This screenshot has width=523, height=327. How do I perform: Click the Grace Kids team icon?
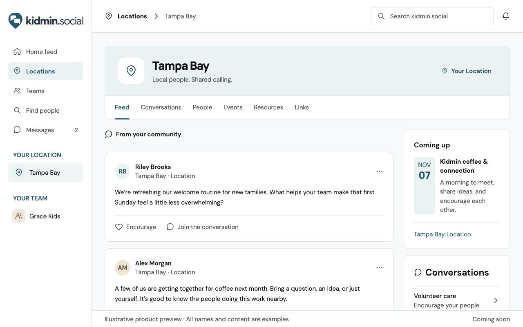19,216
